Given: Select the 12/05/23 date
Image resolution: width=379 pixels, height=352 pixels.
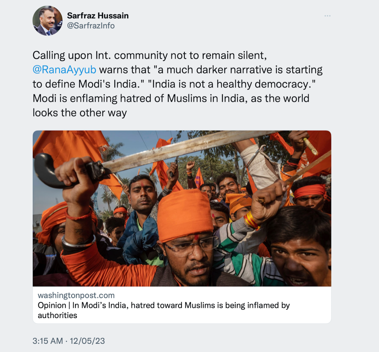Looking at the screenshot, I should (x=87, y=341).
